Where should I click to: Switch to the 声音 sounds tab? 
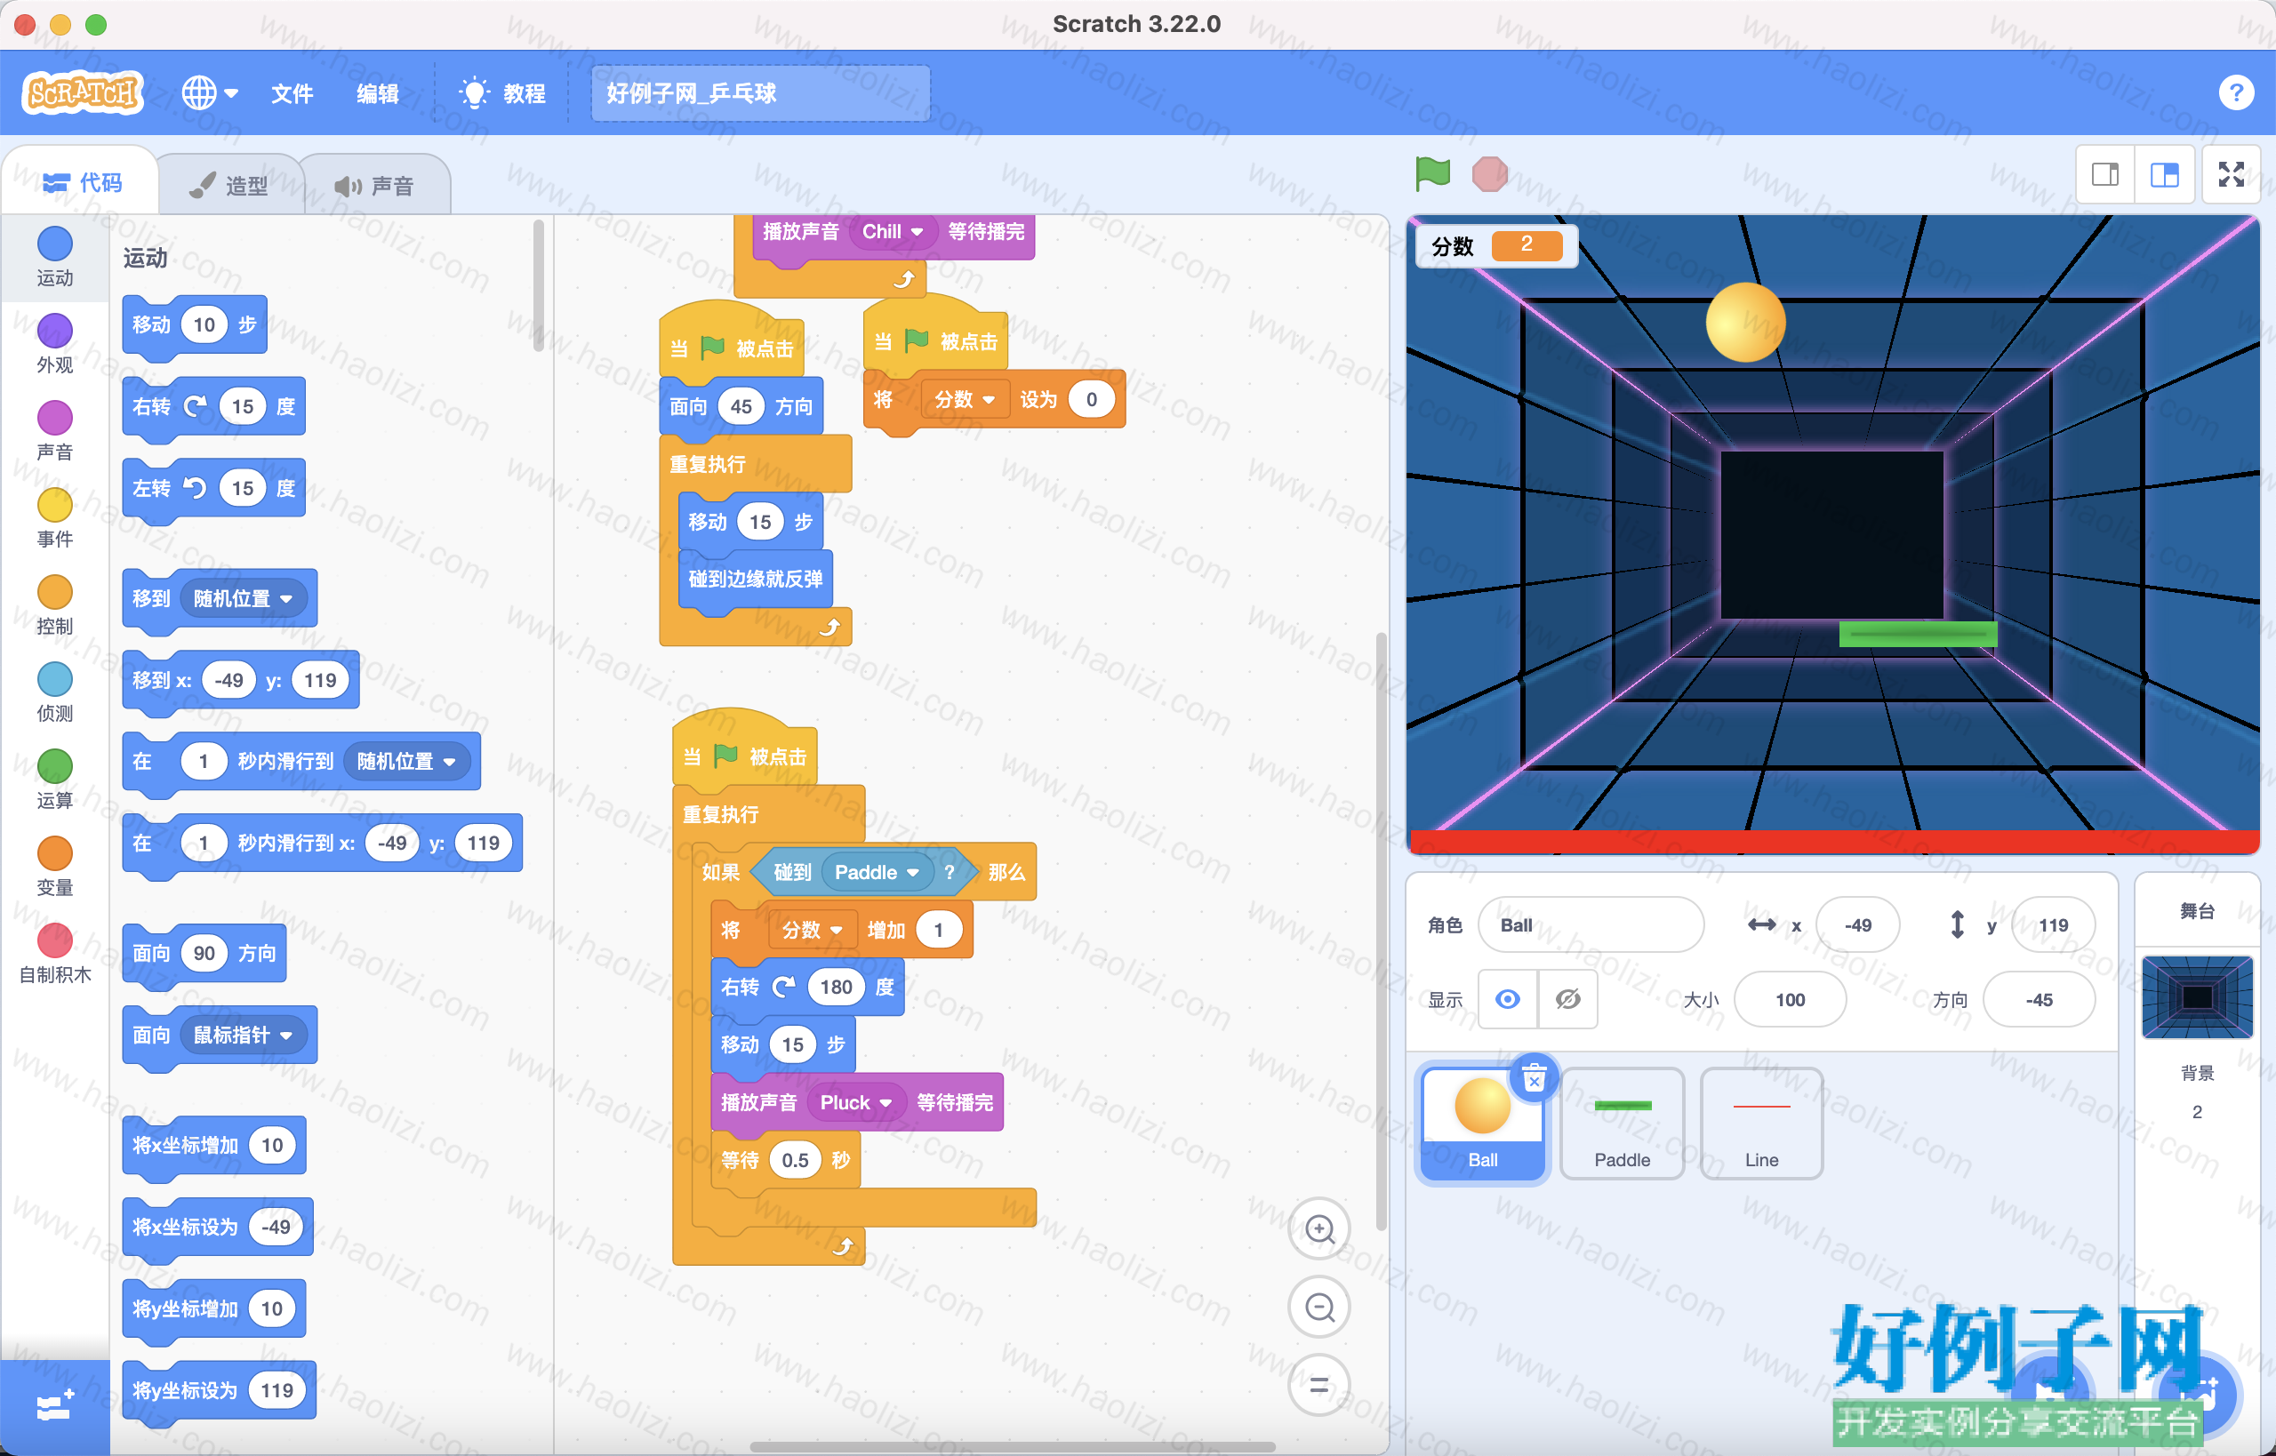(374, 185)
